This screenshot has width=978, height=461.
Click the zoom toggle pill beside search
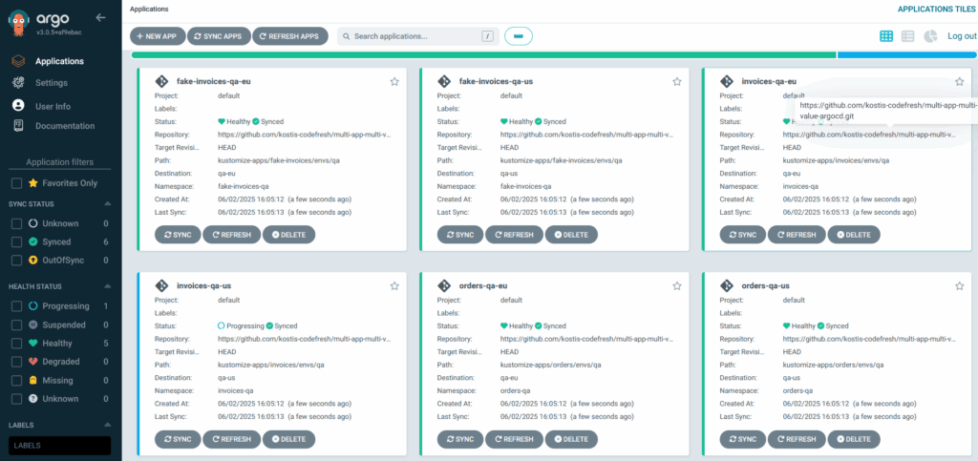coord(519,36)
